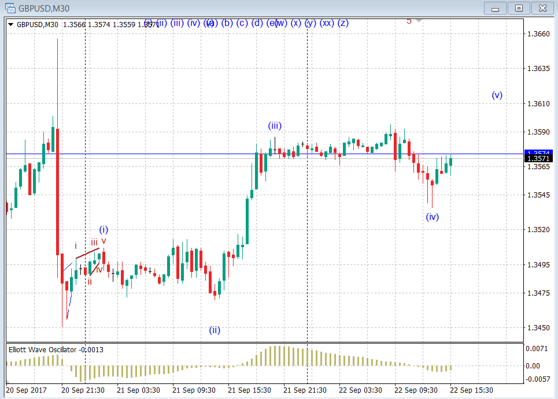Click the 21 Sep 09:30 time axis label

194,390
